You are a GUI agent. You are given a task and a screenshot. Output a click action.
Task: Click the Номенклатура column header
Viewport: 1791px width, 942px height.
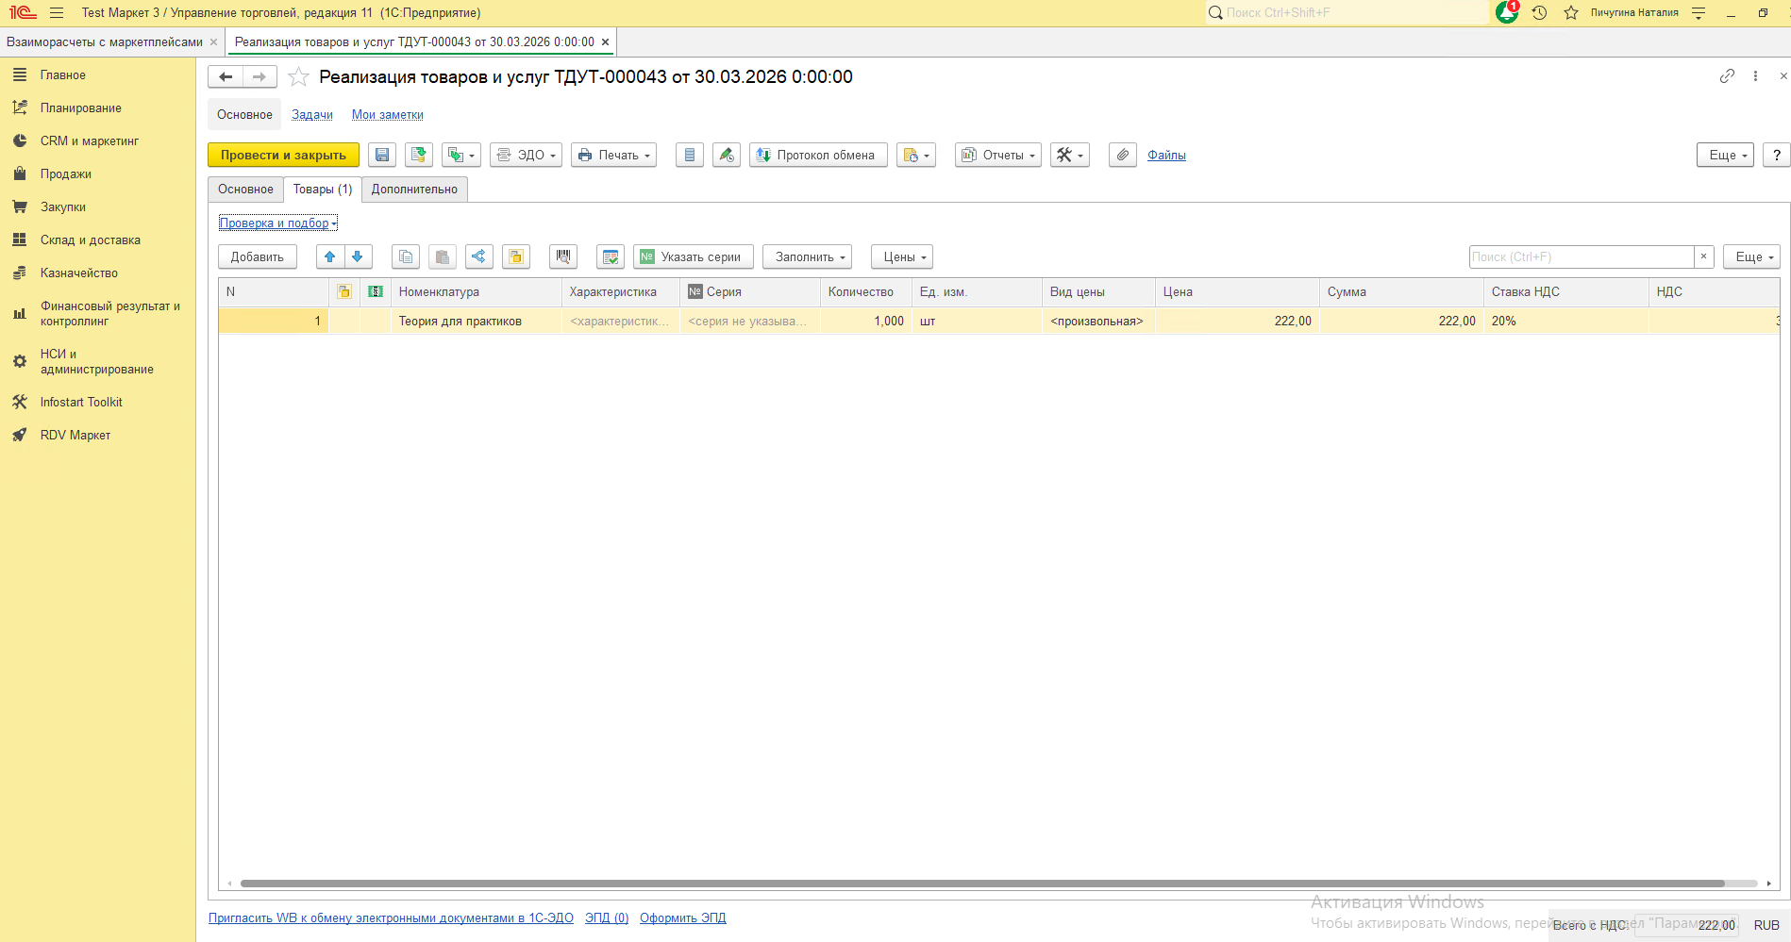click(476, 292)
